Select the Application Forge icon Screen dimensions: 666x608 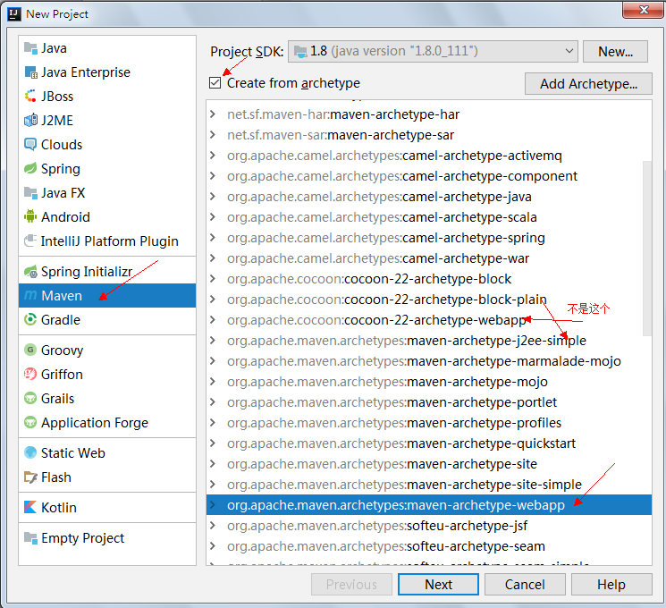pyautogui.click(x=30, y=423)
